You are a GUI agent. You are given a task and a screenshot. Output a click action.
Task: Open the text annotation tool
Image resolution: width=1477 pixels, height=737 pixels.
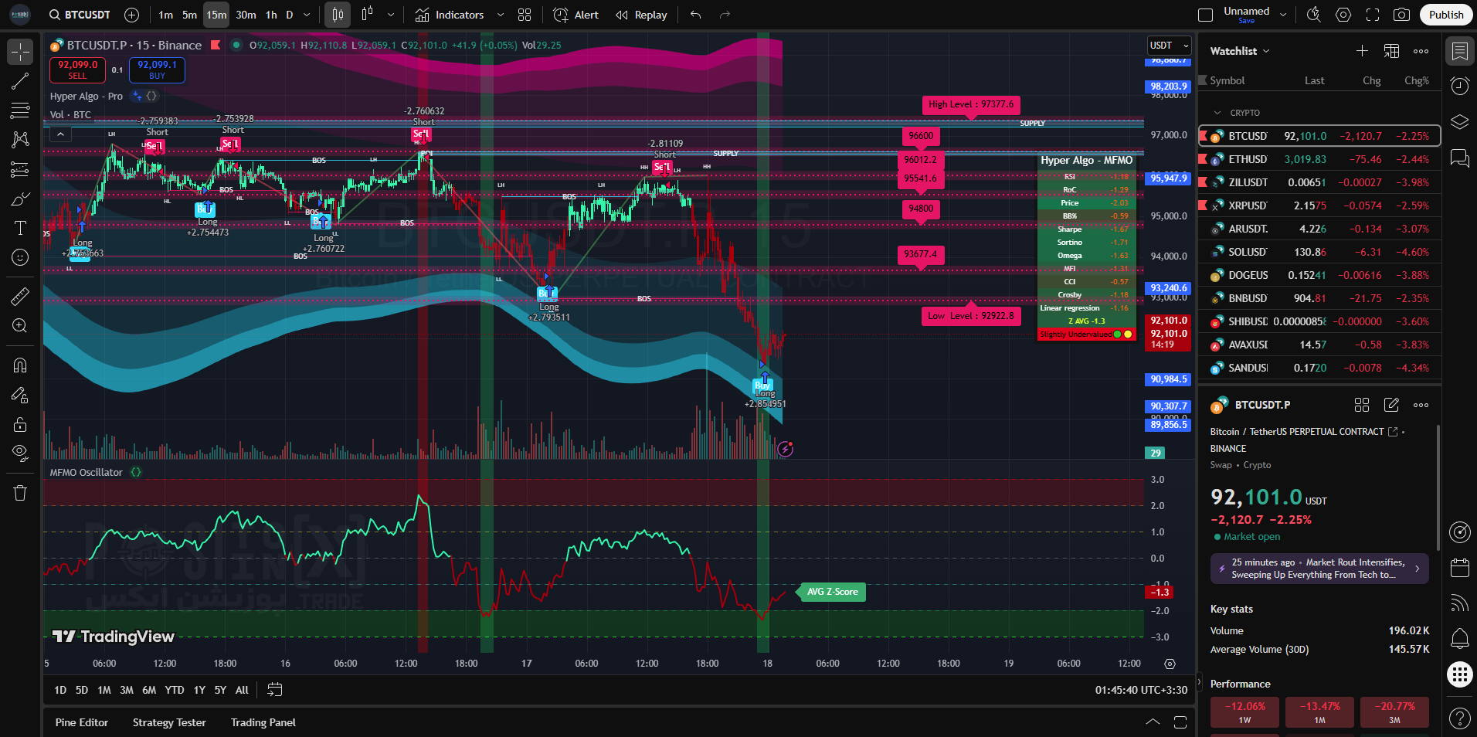pos(20,228)
